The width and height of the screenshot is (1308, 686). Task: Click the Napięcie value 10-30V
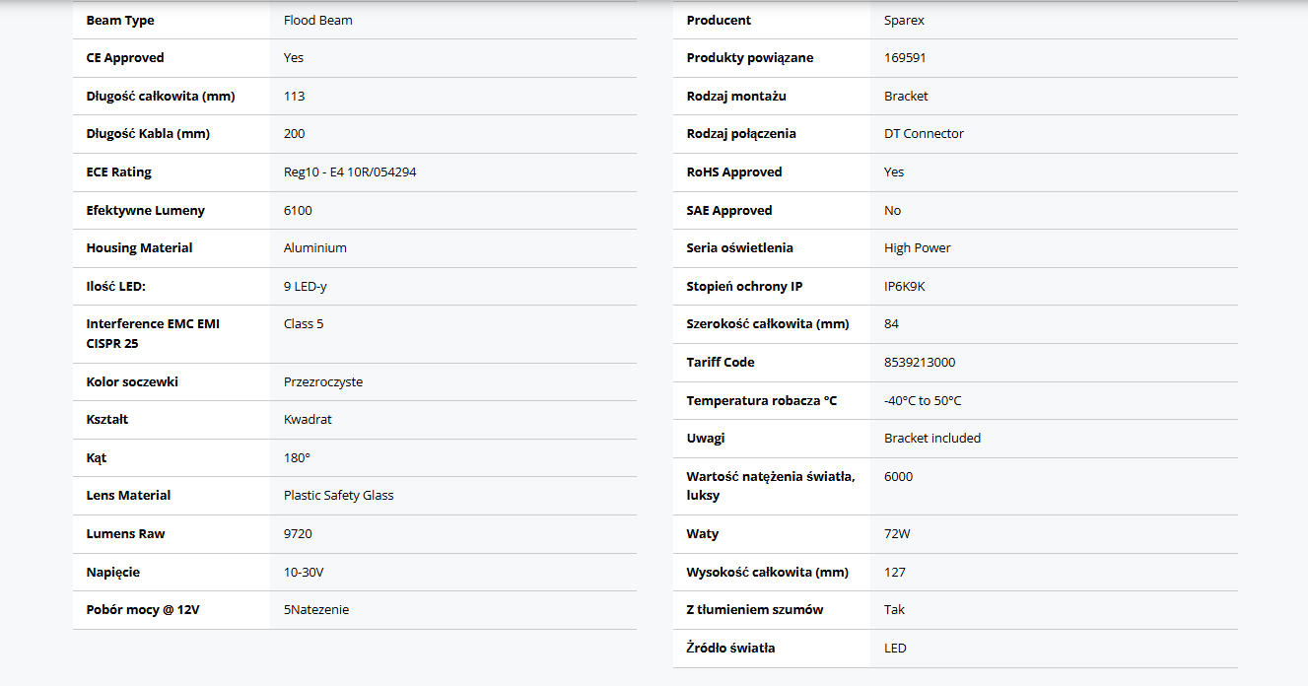[x=304, y=573]
